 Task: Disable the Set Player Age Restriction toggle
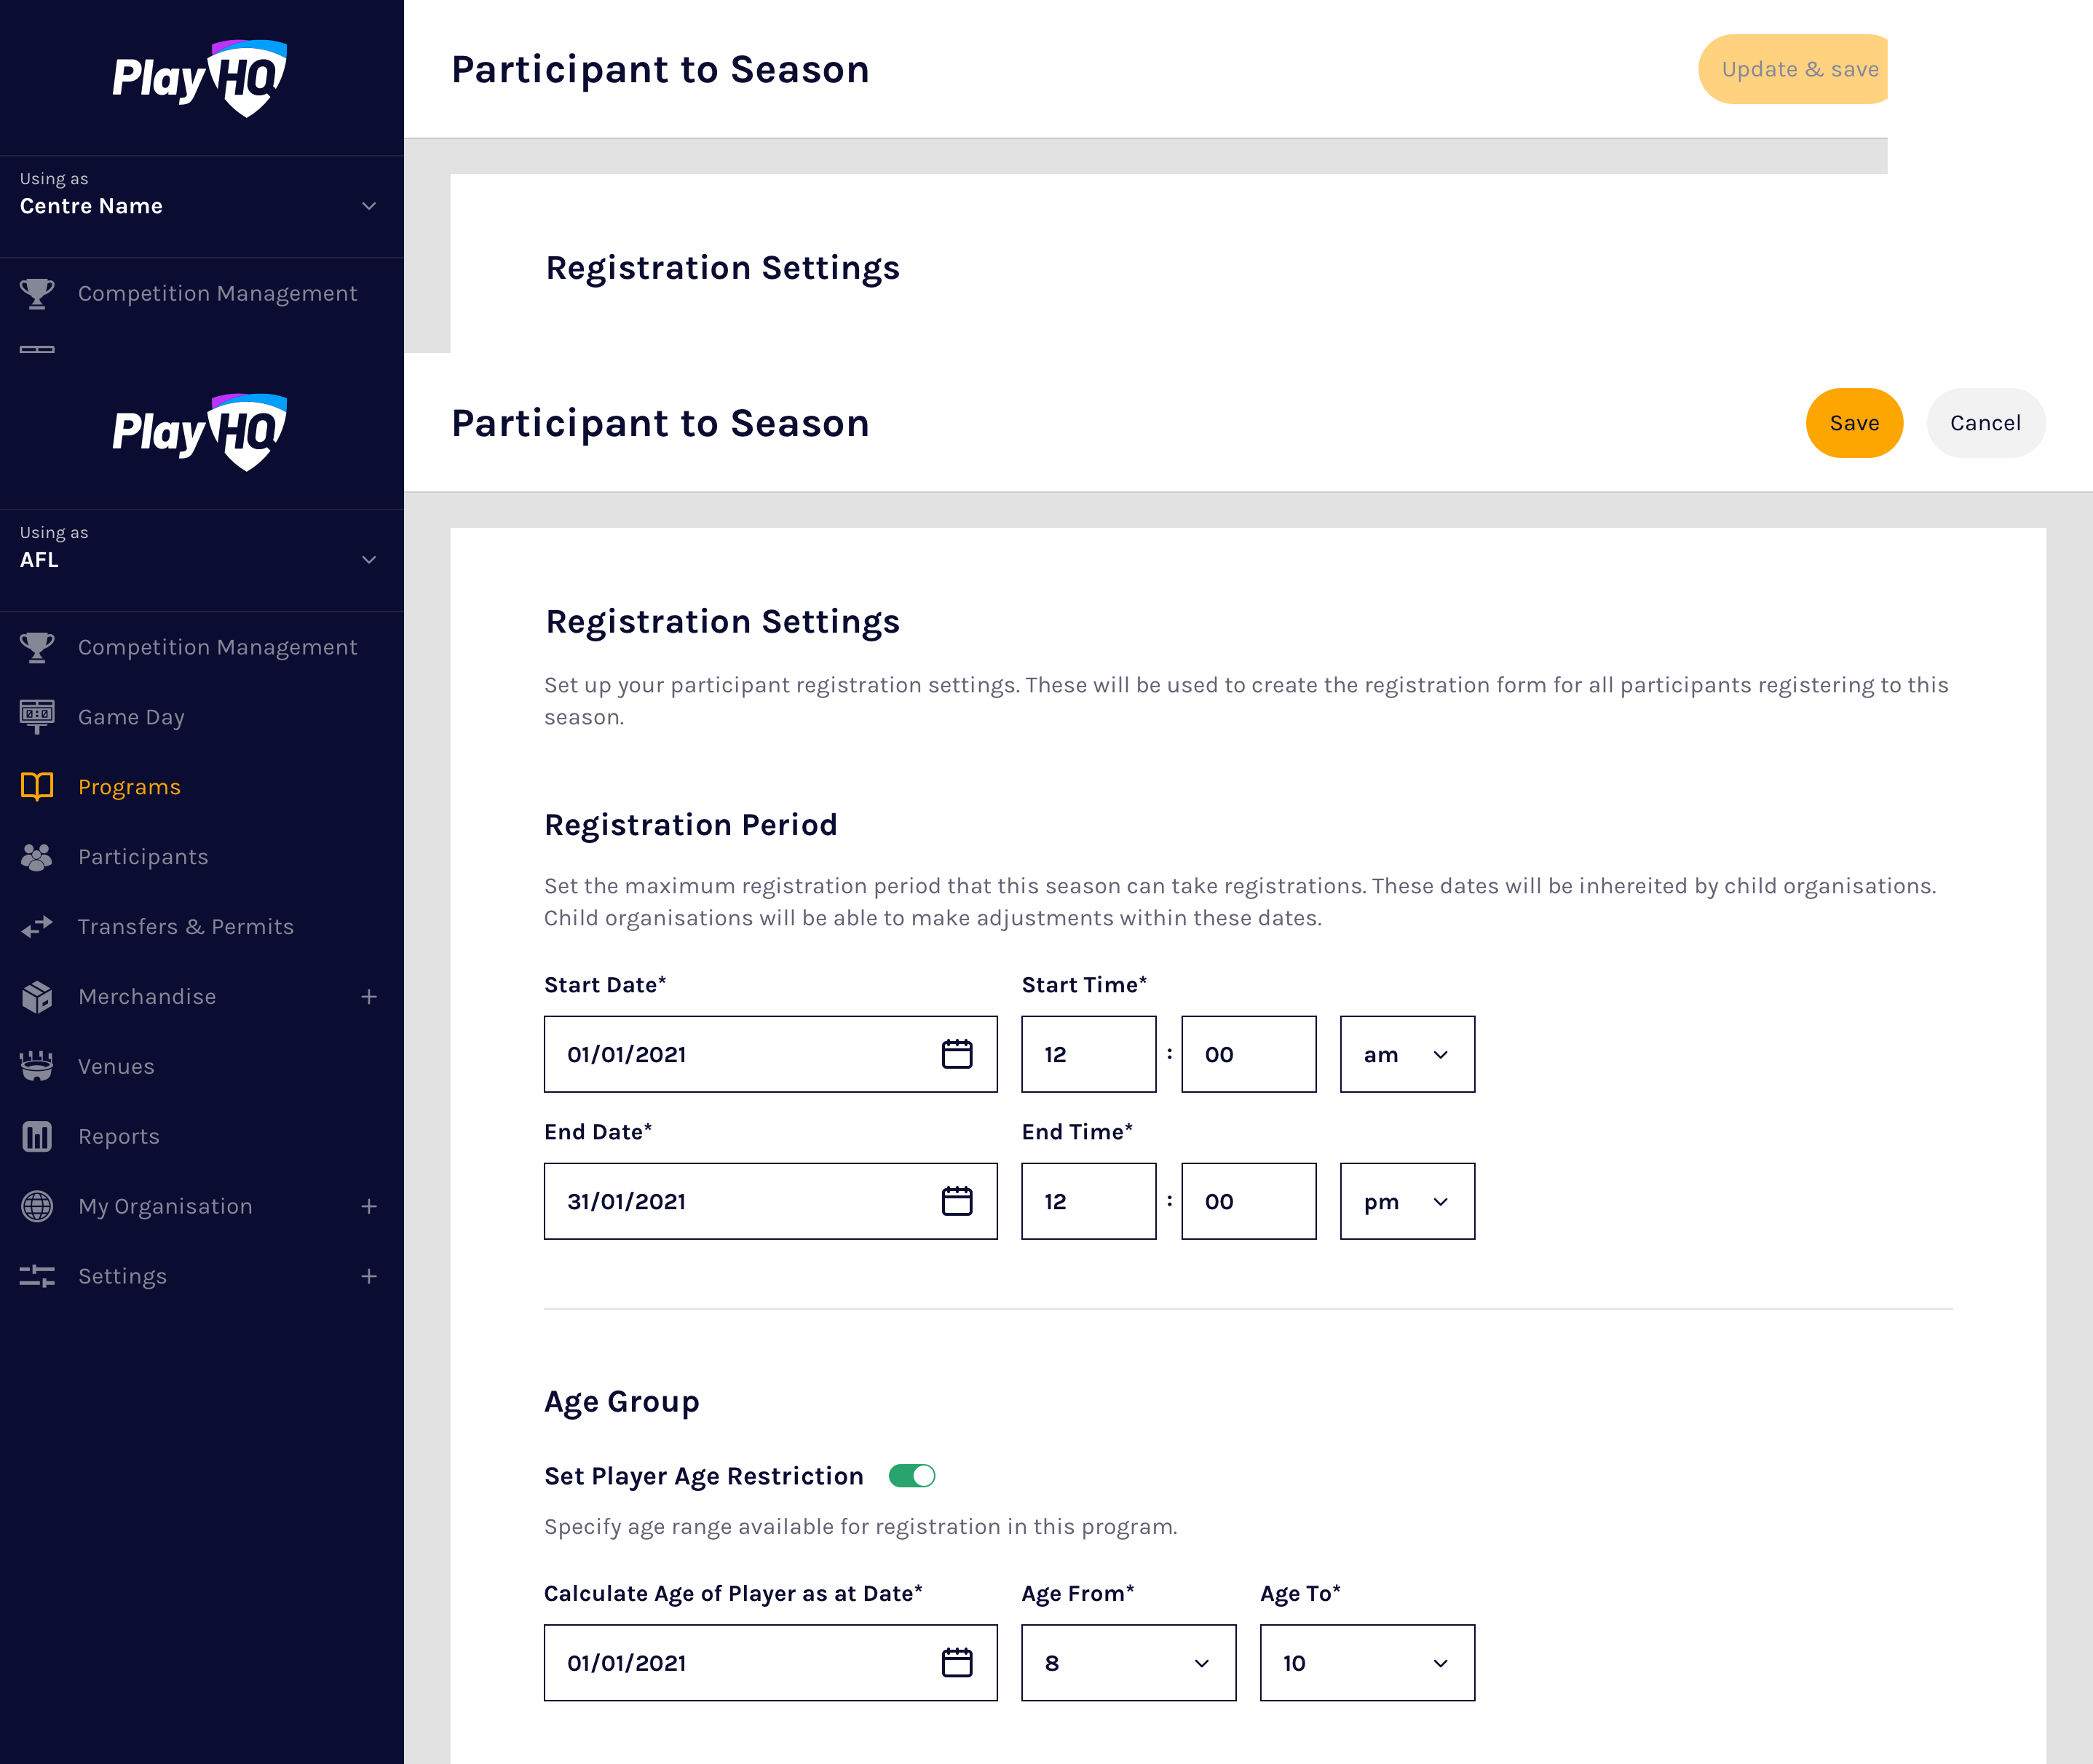[x=911, y=1476]
